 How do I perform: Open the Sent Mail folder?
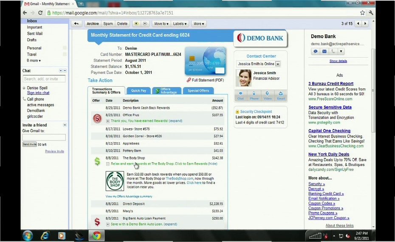pos(35,34)
